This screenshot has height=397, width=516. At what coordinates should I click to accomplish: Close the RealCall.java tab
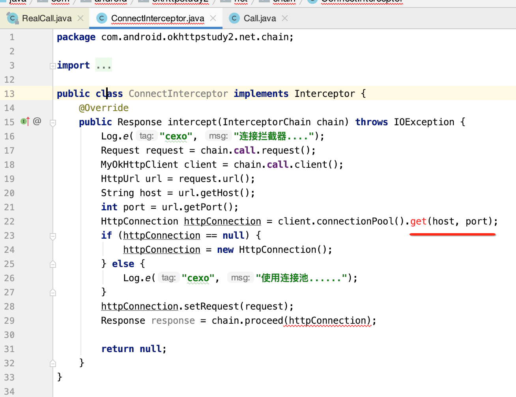[80, 18]
